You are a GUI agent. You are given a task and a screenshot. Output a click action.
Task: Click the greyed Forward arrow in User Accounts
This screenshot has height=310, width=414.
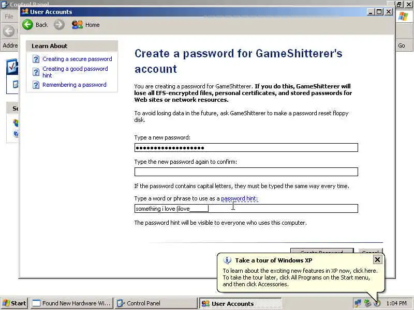59,25
